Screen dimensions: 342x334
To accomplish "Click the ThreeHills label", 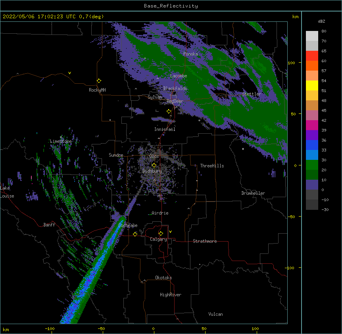I will point(212,166).
